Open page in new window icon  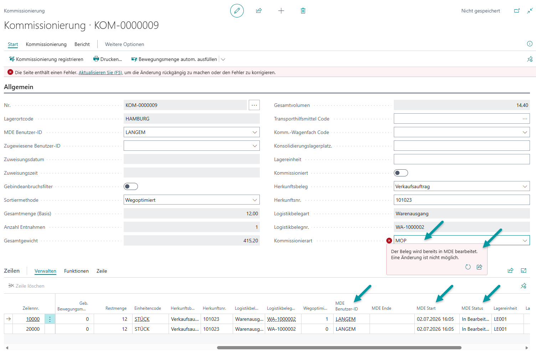[x=517, y=11]
